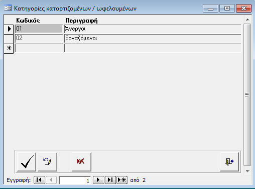
Task: Go to next record navigation button
Action: (x=98, y=180)
